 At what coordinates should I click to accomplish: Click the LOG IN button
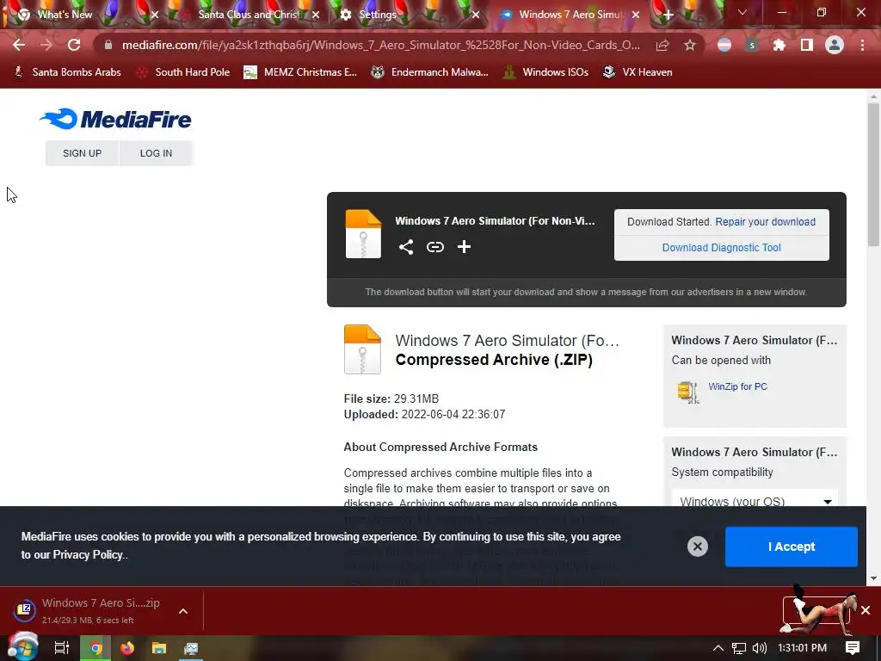(157, 153)
